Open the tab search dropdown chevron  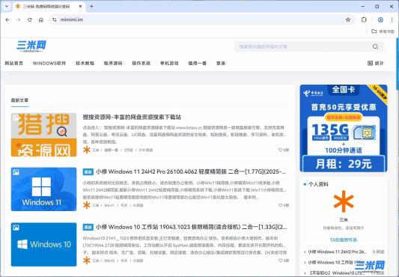tap(7, 7)
